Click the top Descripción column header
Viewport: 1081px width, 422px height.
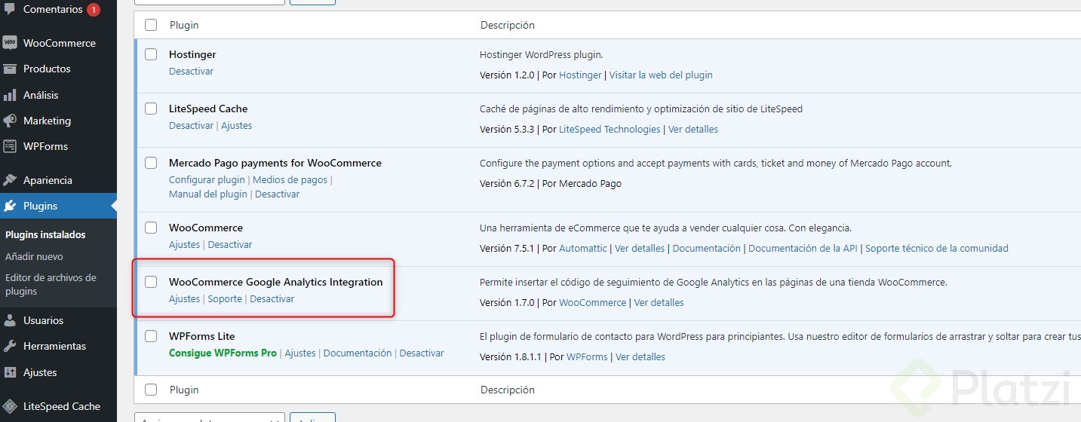(508, 25)
